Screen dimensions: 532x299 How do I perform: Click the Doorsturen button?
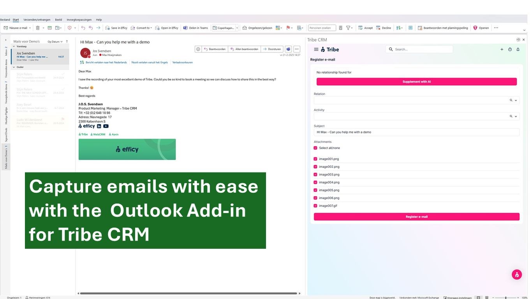[272, 49]
